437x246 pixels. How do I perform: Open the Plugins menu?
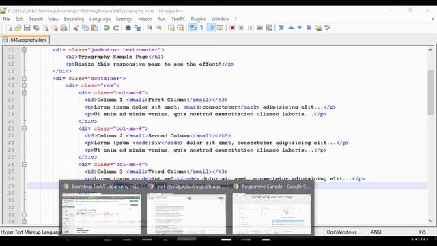click(x=198, y=19)
